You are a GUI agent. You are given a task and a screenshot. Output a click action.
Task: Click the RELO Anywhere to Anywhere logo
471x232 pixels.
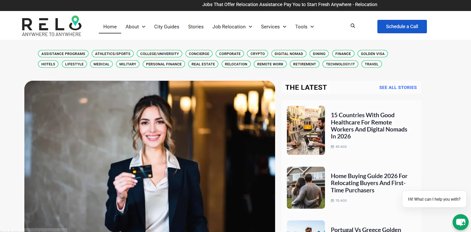[52, 26]
